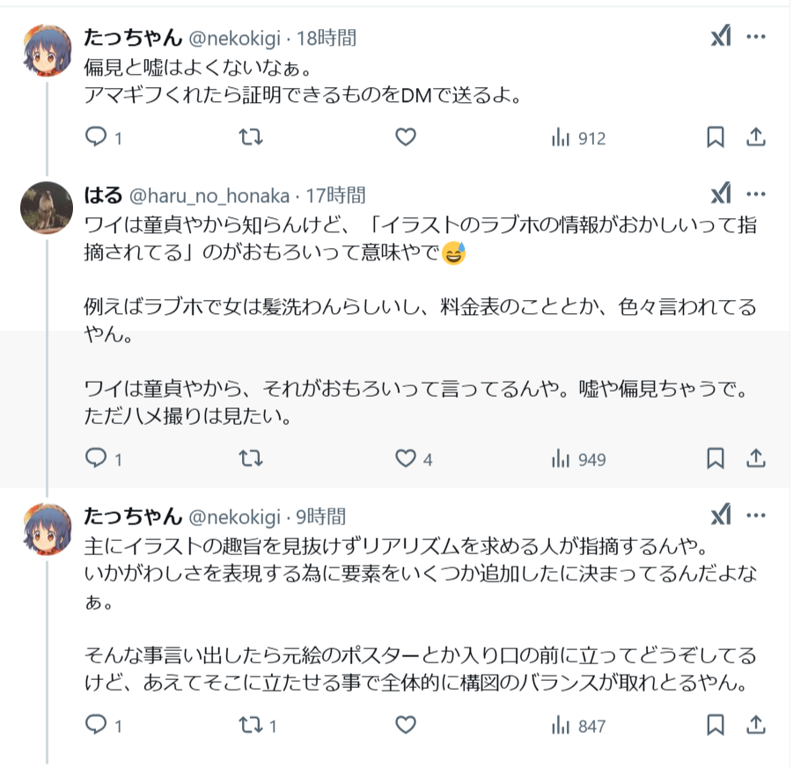Reply to the はる tweet
Viewport: 793px width, 768px height.
[96, 458]
